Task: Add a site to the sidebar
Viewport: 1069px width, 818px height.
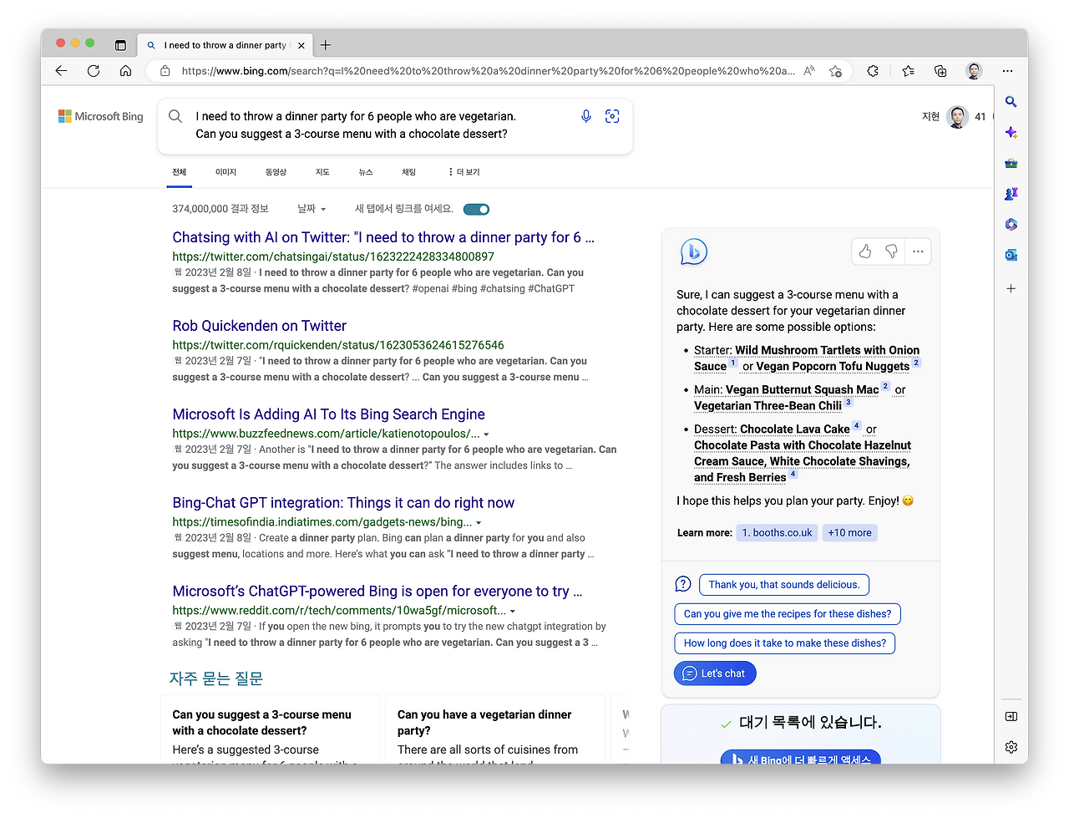Action: pyautogui.click(x=1011, y=288)
